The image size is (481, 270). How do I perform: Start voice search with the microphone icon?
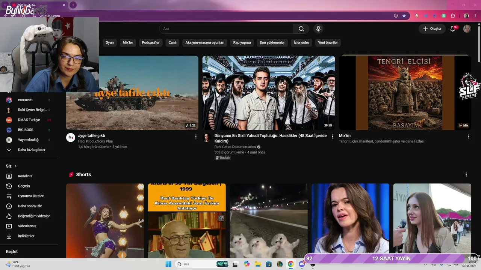coord(318,29)
